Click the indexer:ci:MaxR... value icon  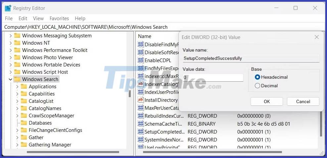[141, 76]
